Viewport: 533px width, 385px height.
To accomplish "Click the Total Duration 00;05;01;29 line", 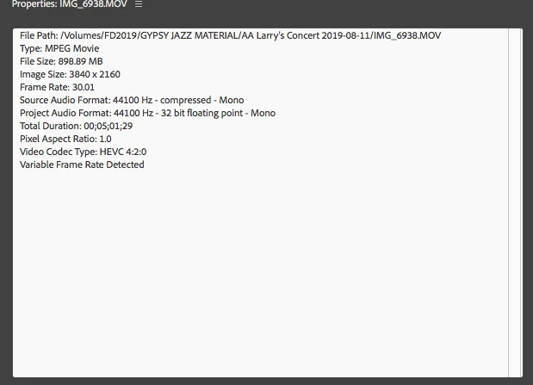I will pyautogui.click(x=76, y=126).
